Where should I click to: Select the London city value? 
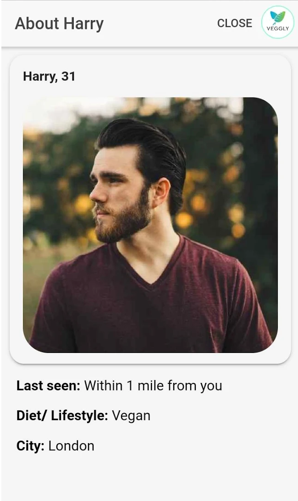(x=71, y=446)
